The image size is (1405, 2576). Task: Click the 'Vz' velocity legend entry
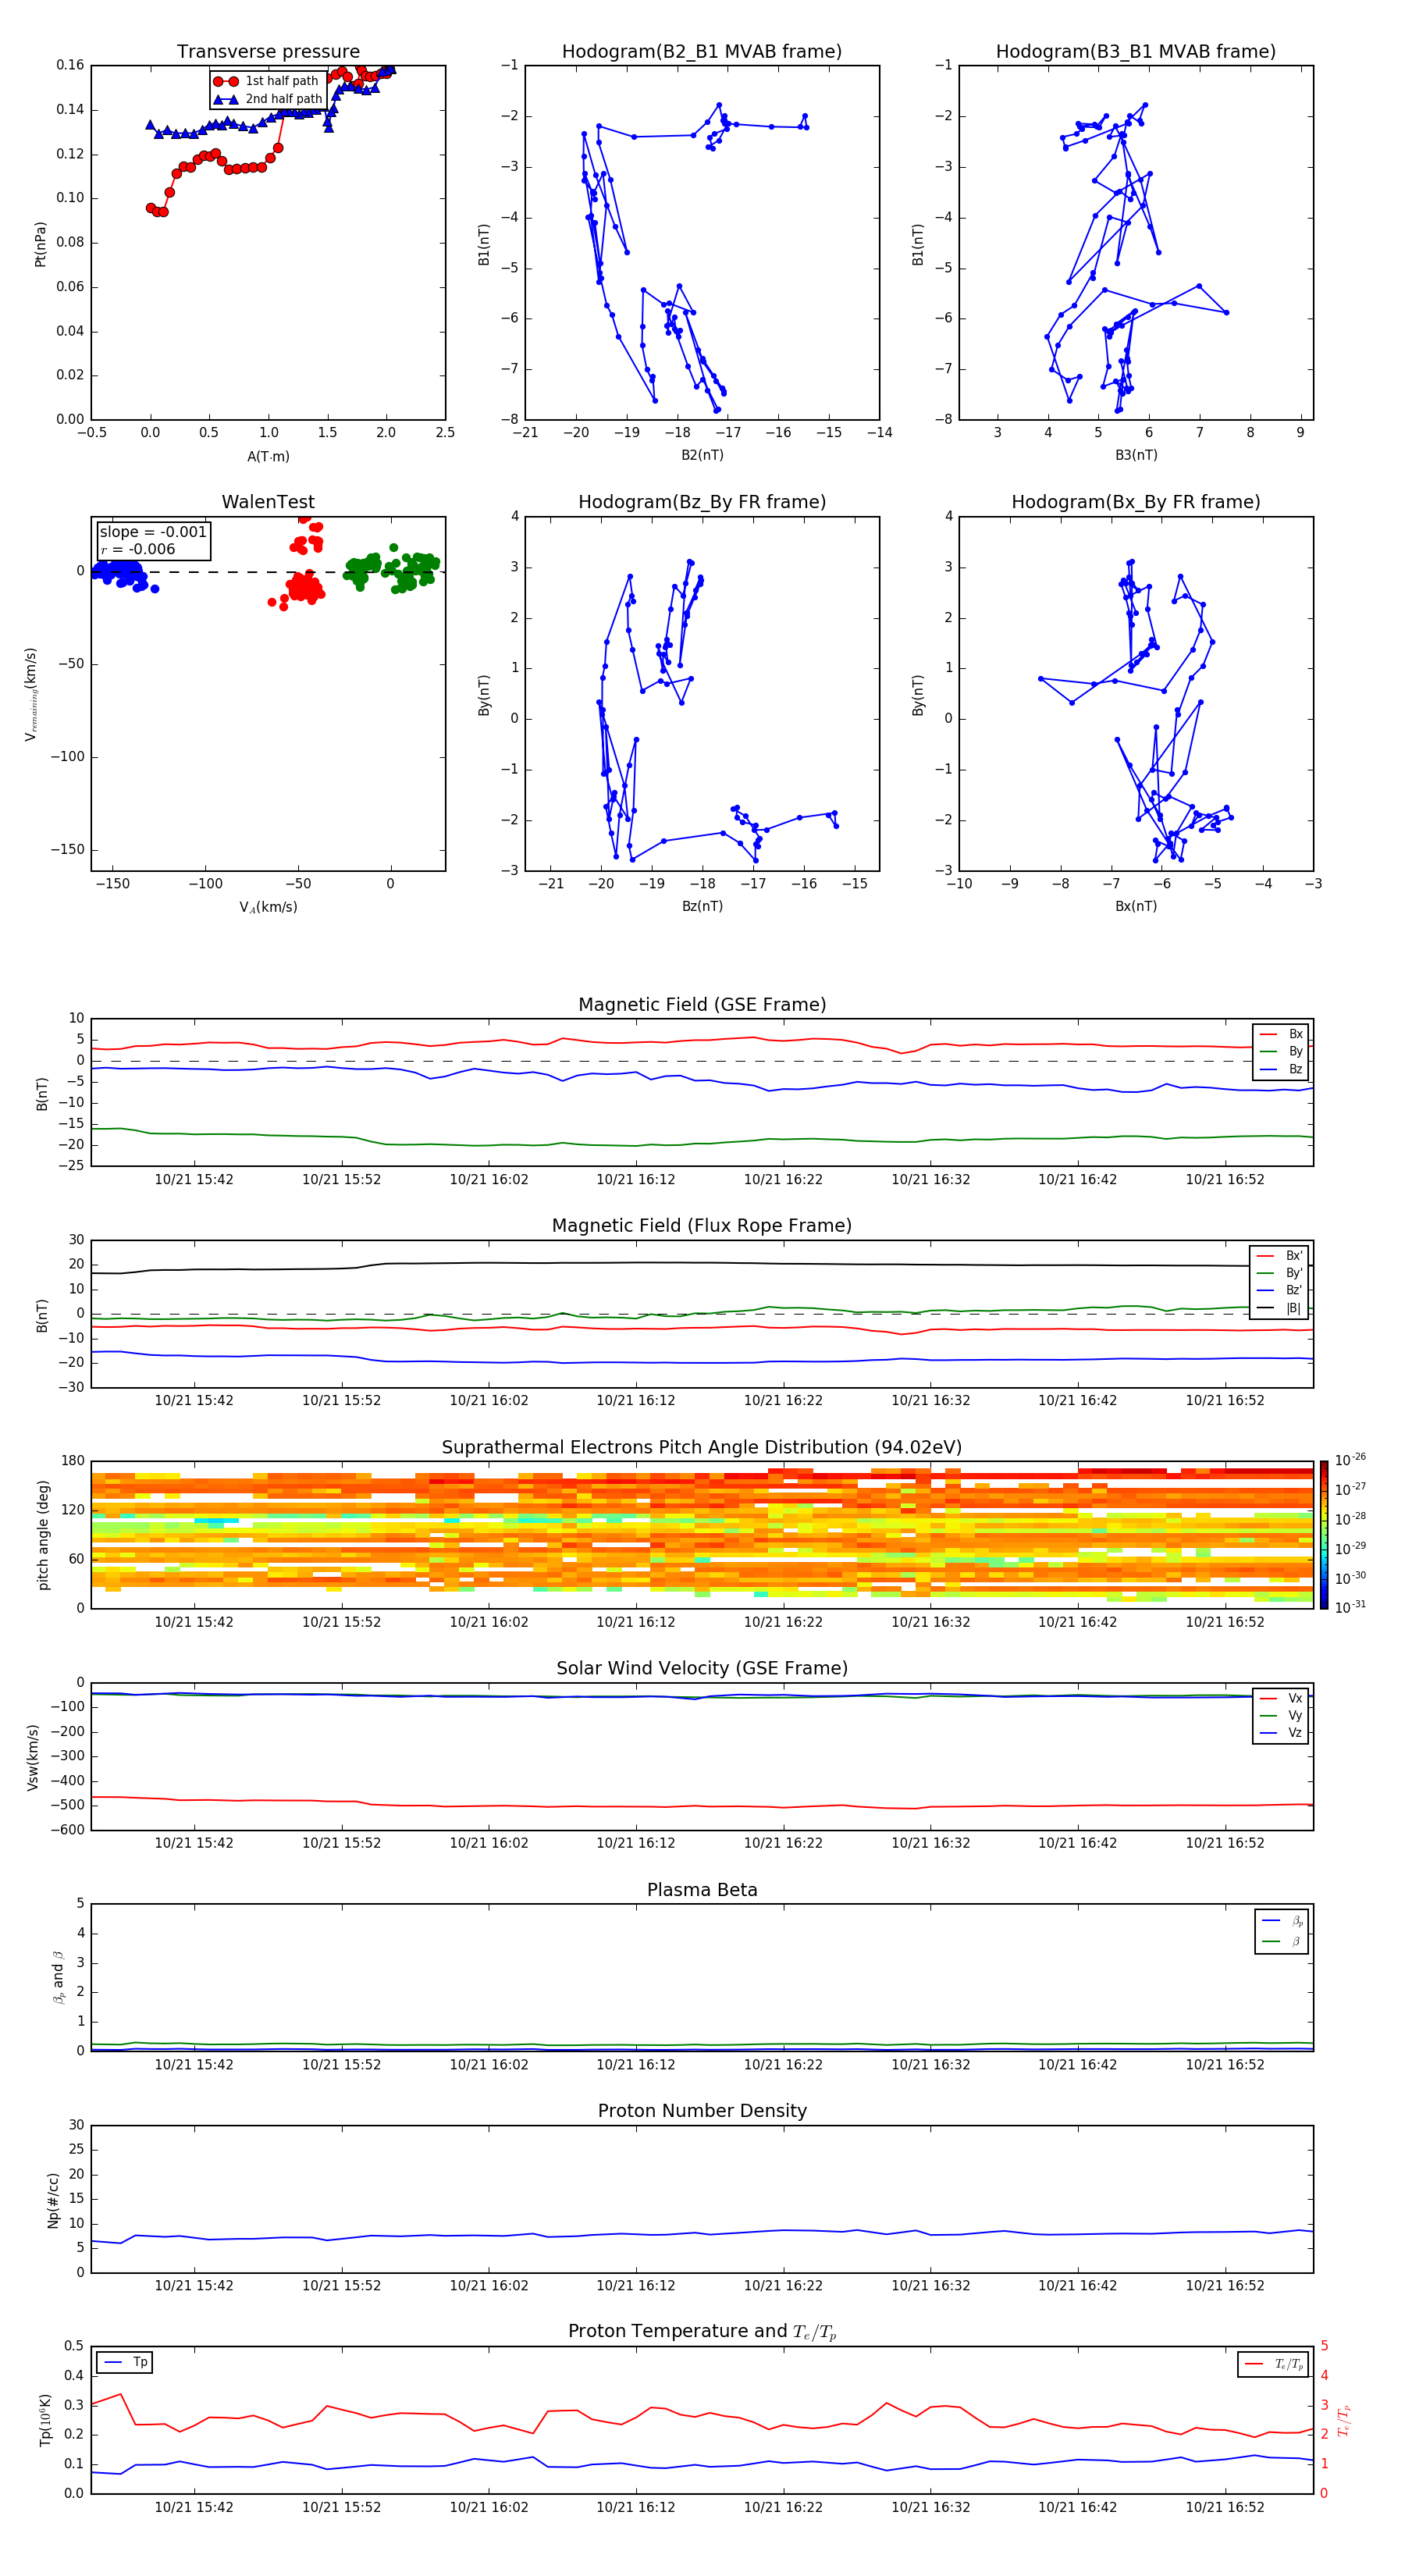(x=1281, y=1733)
